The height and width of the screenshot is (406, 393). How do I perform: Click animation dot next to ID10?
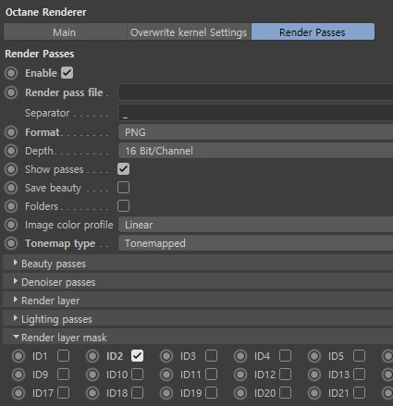click(92, 375)
